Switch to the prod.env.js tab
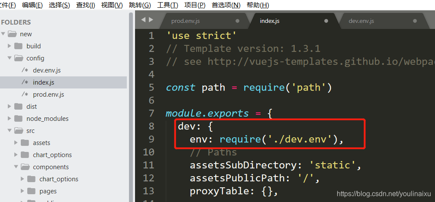Screen dimensions: 435x202 pos(204,21)
